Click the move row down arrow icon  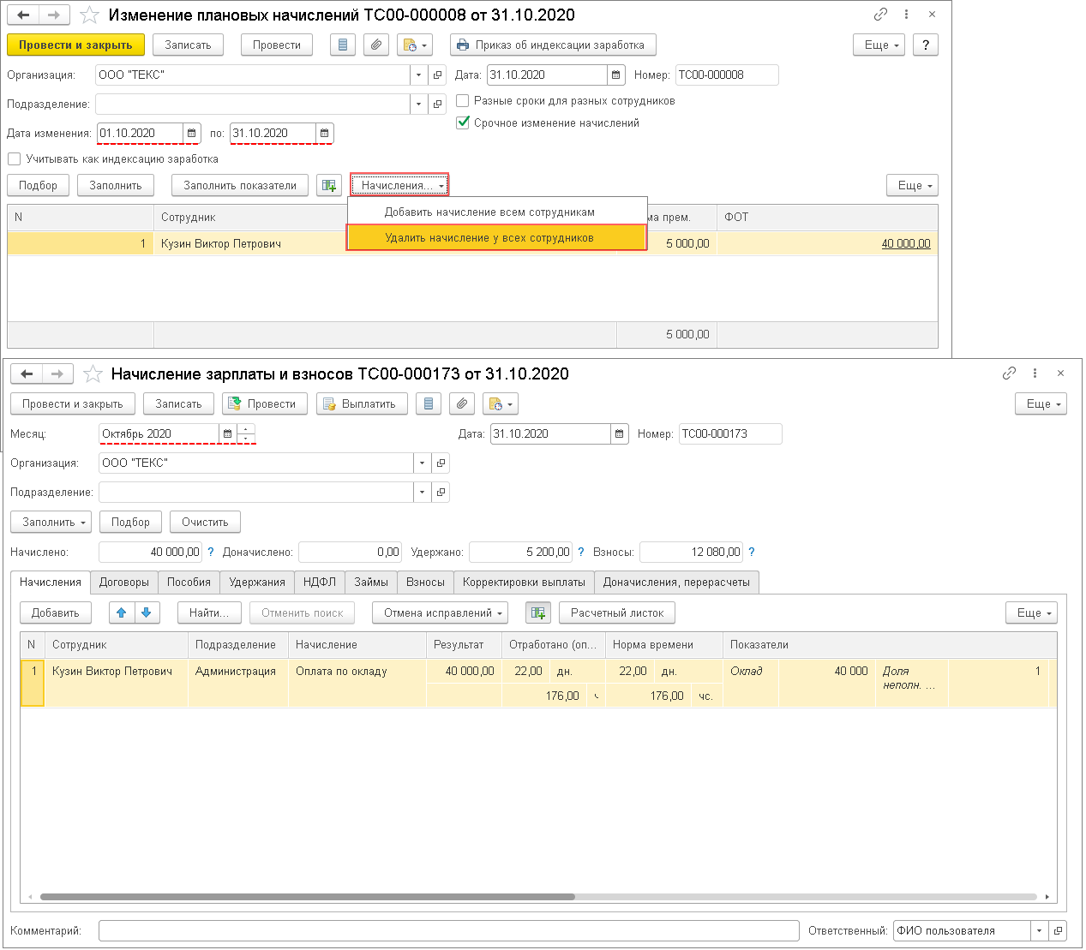(x=147, y=613)
